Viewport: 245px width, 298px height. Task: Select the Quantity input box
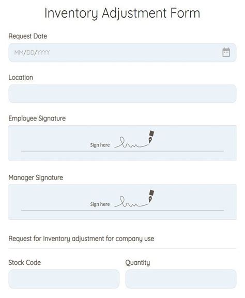click(181, 279)
